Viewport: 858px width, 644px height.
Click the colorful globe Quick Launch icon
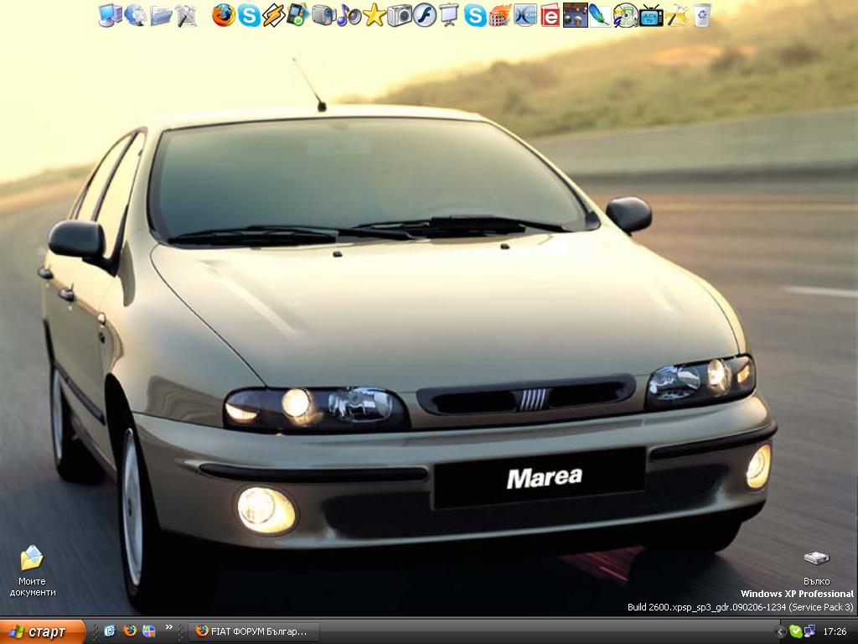(149, 631)
